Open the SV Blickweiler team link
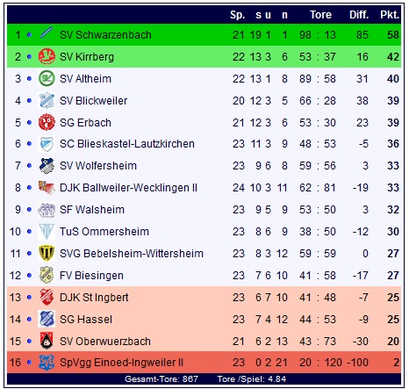Viewport: 409px width, 389px height. (x=93, y=101)
